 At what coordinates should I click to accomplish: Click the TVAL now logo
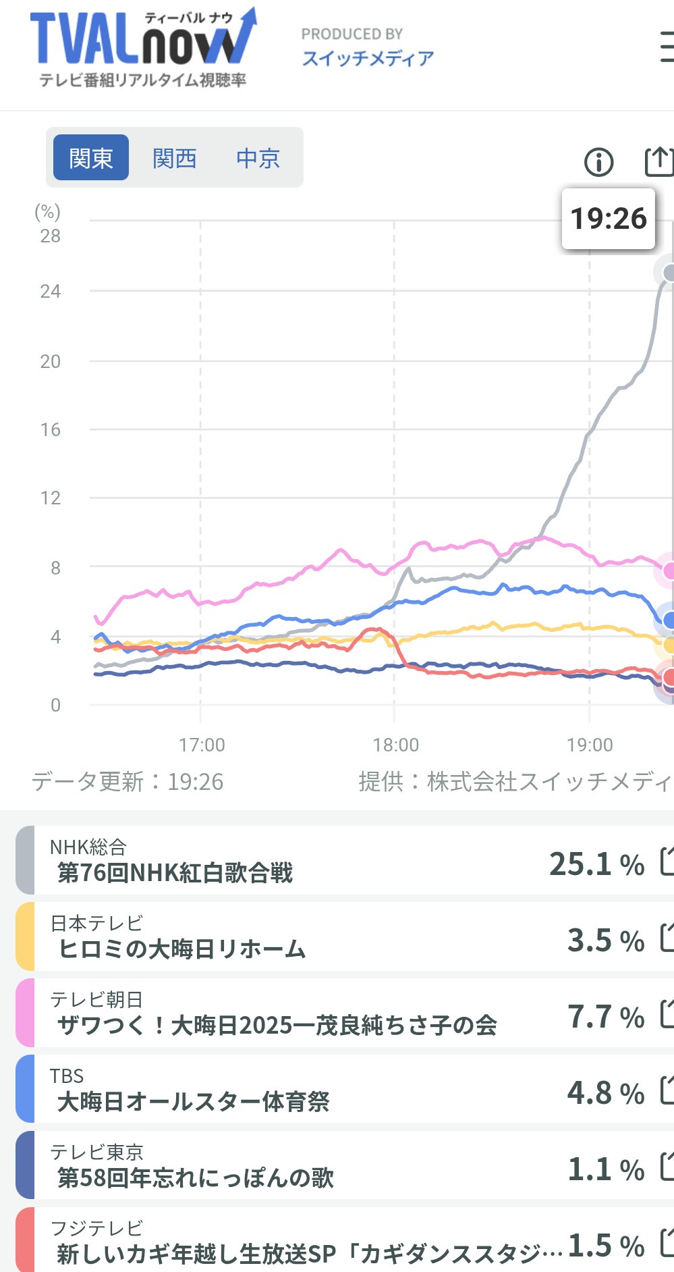(143, 49)
